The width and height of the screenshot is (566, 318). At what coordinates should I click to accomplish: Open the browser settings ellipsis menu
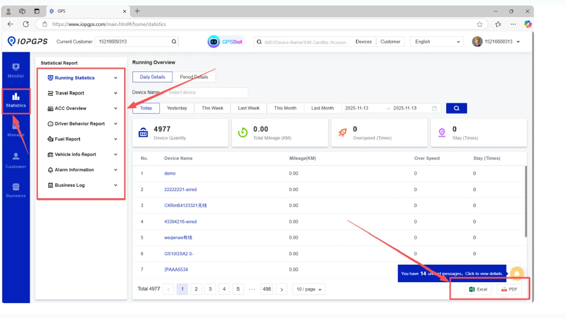pos(513,24)
